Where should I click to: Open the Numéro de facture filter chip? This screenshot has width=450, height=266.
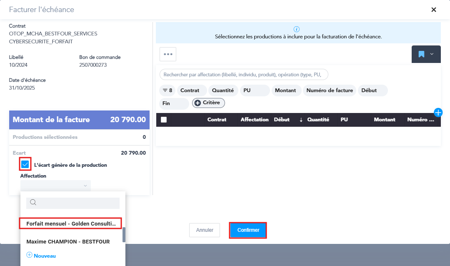(330, 90)
